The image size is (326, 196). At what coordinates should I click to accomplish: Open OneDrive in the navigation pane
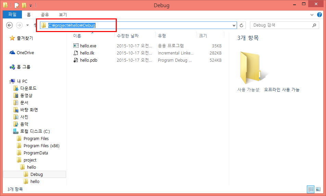(25, 52)
